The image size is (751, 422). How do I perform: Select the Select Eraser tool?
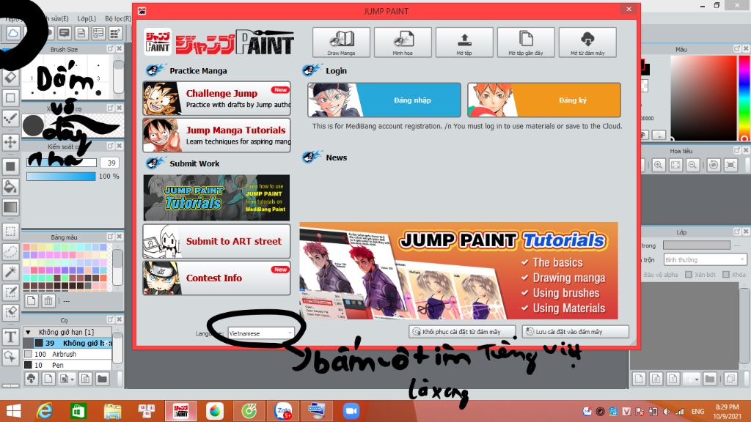pyautogui.click(x=10, y=312)
